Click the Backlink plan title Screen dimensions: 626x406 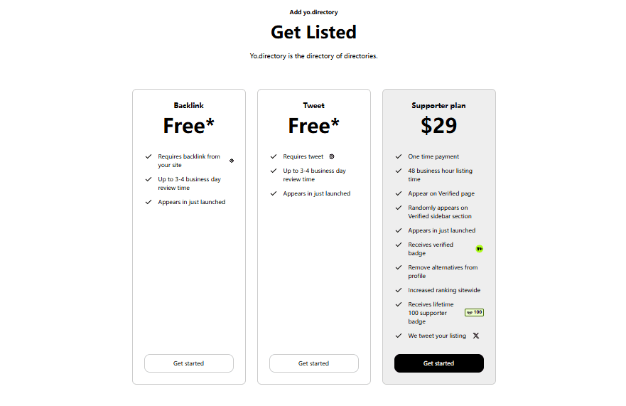tap(188, 105)
